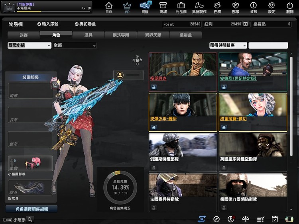The image size is (299, 224).
Task: Click the search input field next to sort
Action: (268, 45)
